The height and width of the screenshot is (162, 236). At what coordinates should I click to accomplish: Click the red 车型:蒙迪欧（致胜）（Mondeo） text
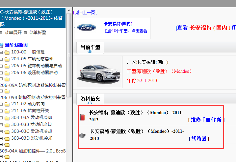click(x=159, y=71)
